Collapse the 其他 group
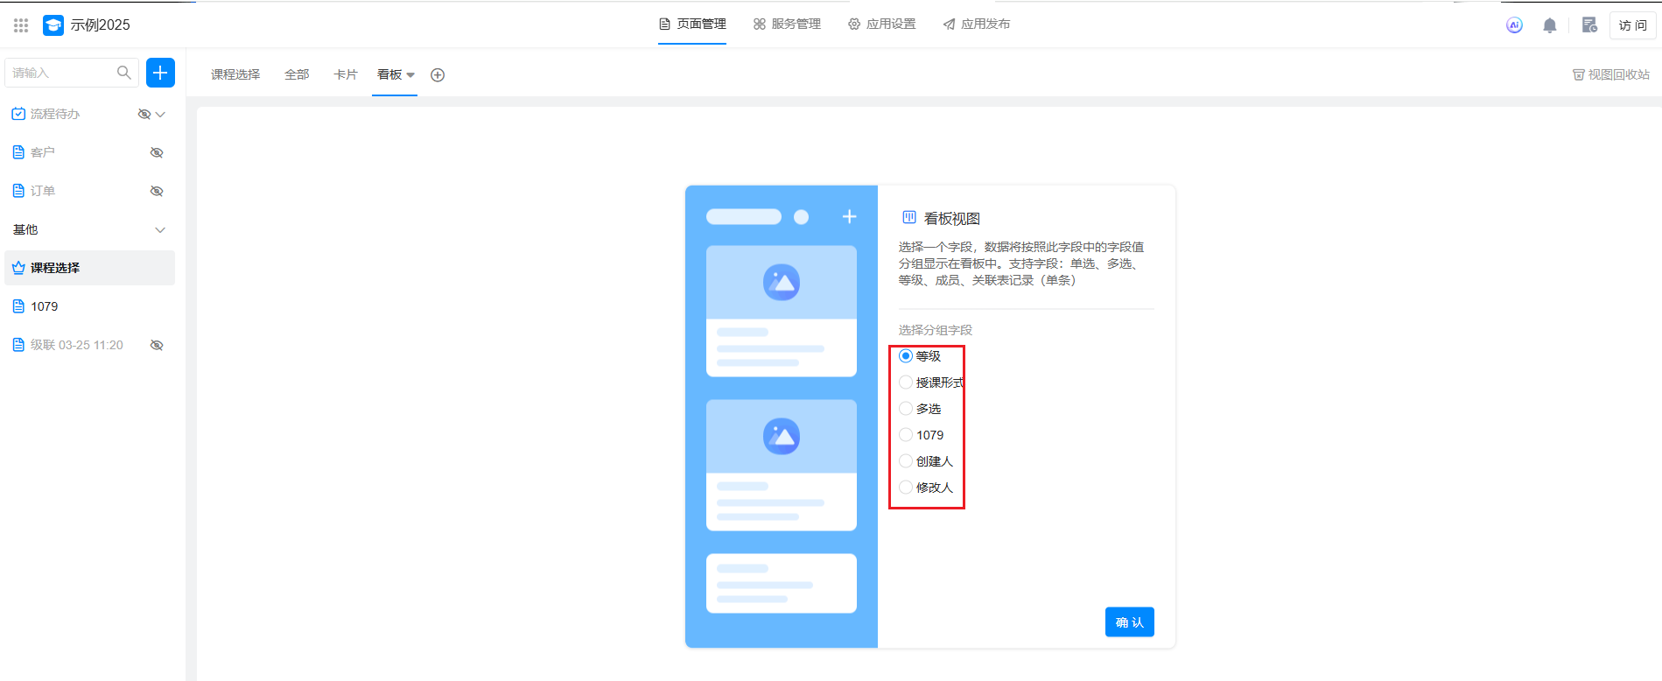This screenshot has width=1662, height=681. tap(160, 230)
